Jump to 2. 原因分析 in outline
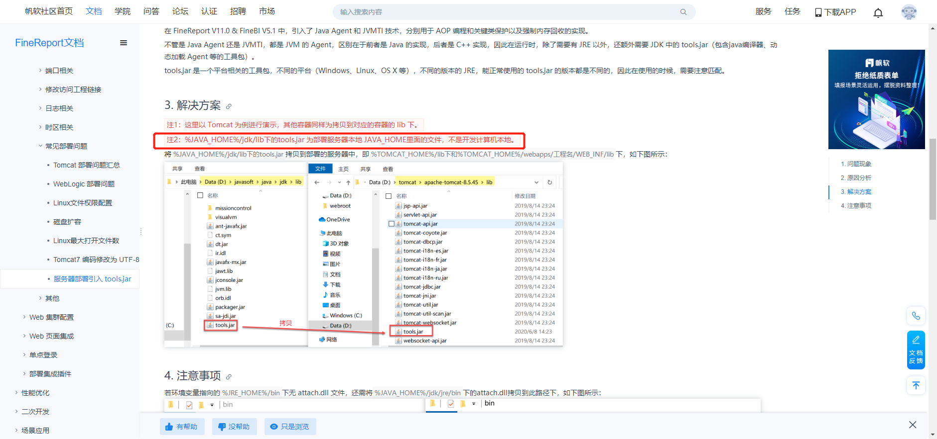937x439 pixels. click(856, 178)
